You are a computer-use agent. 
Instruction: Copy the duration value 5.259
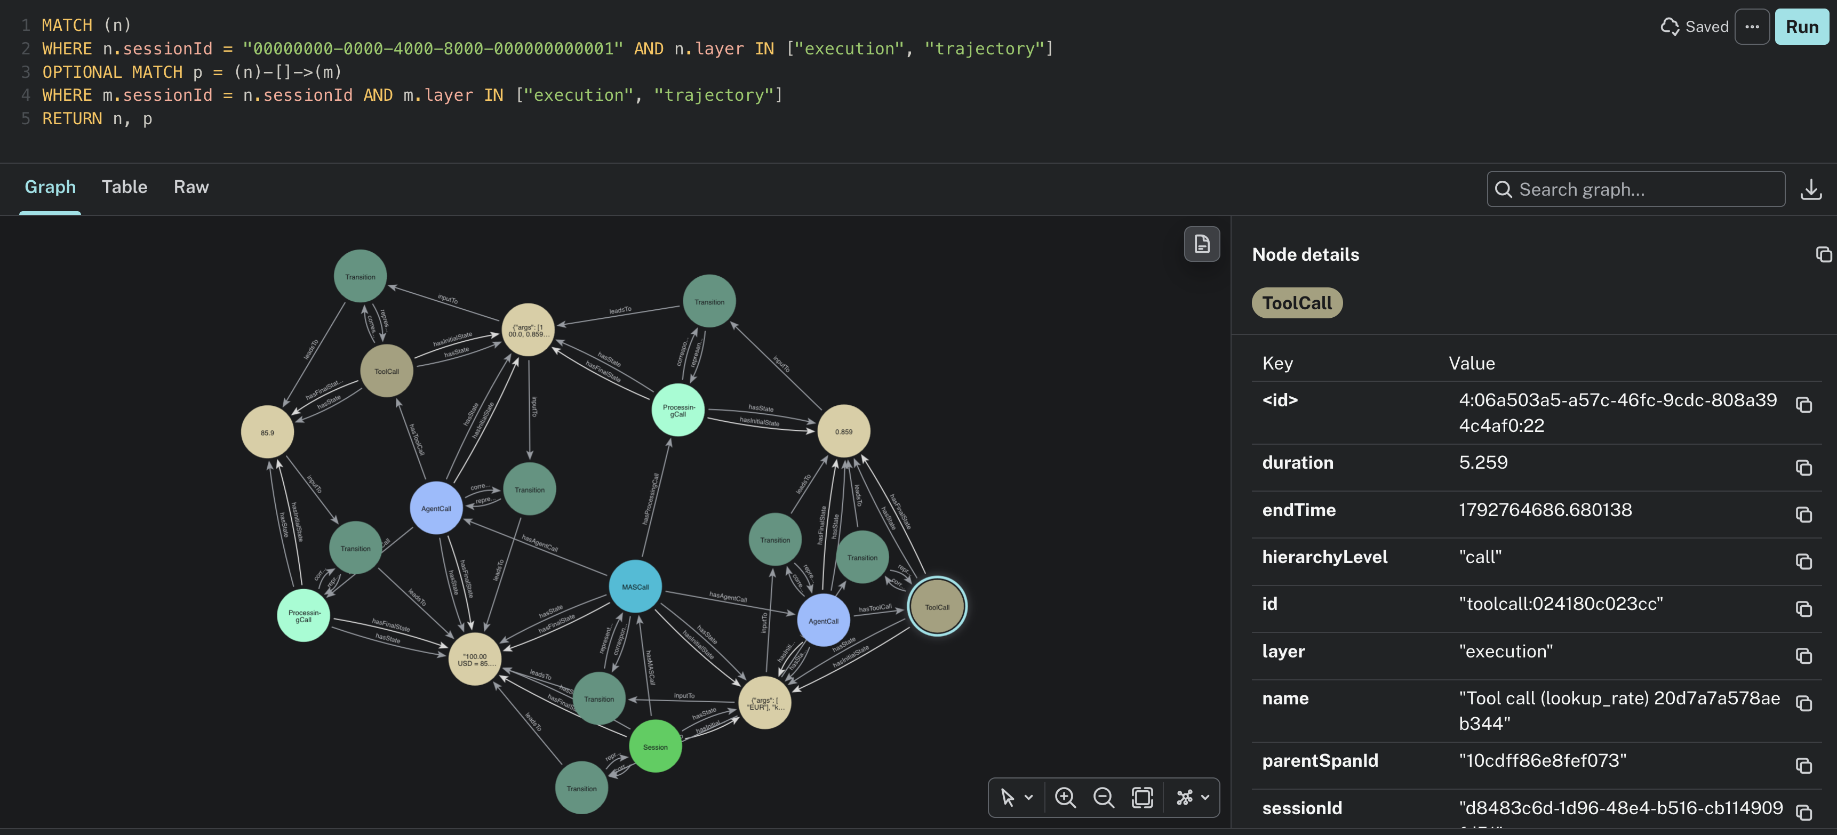(x=1803, y=468)
